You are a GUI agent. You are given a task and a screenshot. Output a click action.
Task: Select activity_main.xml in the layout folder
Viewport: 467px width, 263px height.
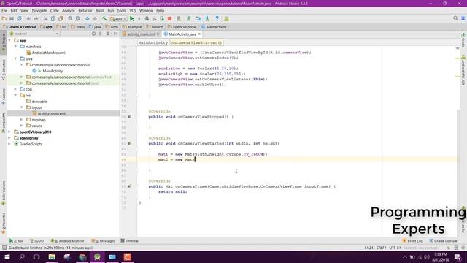[x=51, y=114]
